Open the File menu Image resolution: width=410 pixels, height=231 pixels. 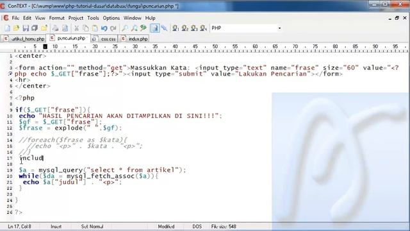[x=15, y=18]
